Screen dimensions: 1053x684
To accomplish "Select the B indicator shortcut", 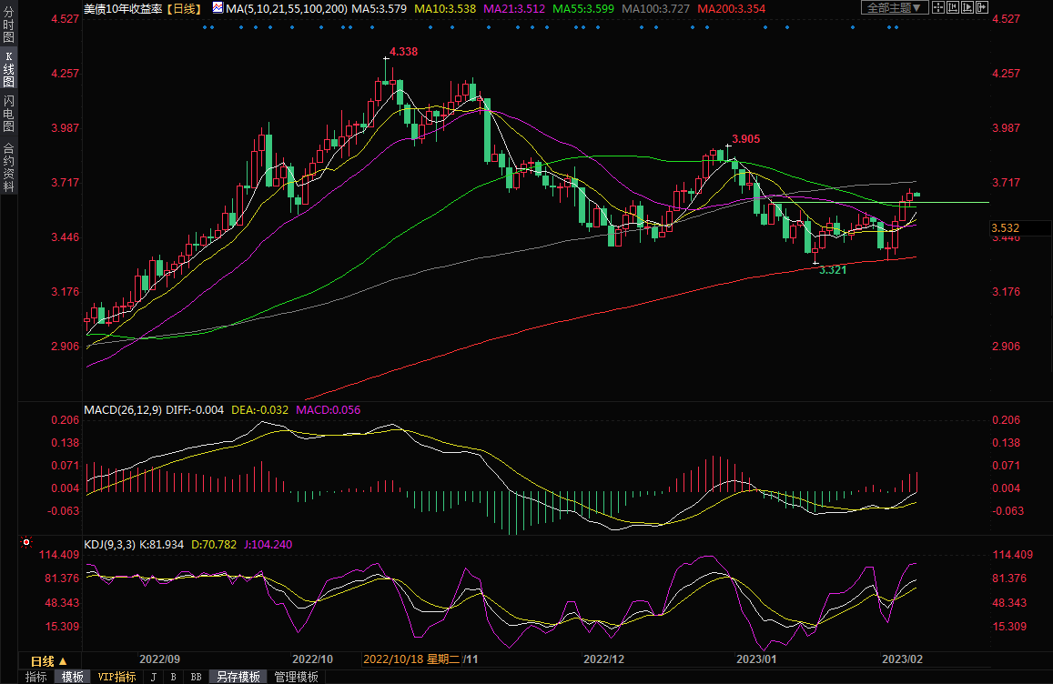I will (x=173, y=677).
